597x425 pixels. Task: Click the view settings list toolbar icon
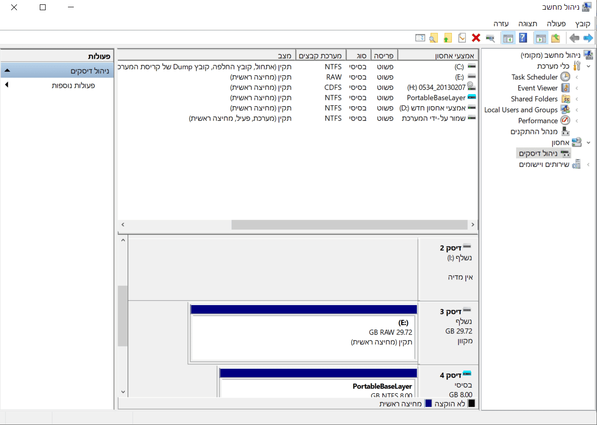(420, 38)
